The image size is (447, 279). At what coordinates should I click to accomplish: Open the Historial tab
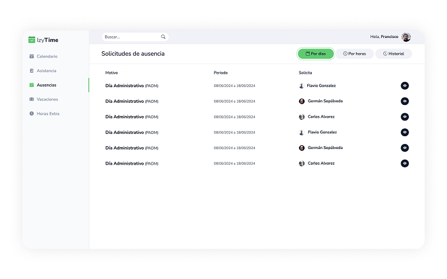tap(393, 54)
